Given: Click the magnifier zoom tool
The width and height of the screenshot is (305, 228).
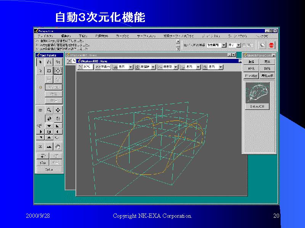Looking at the screenshot, I should coord(49,110).
